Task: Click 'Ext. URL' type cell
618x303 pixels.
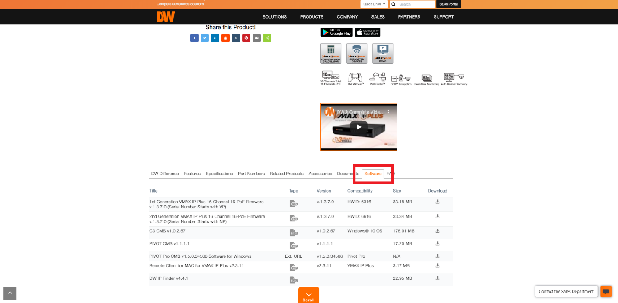Action: pos(294,256)
